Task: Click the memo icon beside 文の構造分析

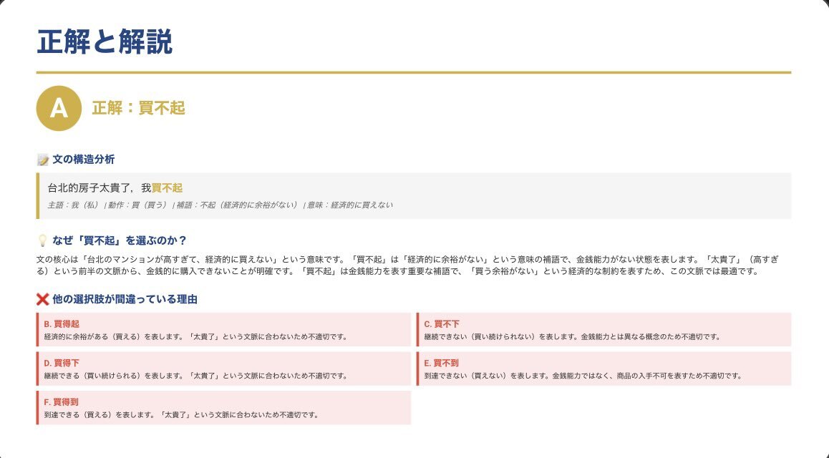Action: [x=42, y=160]
